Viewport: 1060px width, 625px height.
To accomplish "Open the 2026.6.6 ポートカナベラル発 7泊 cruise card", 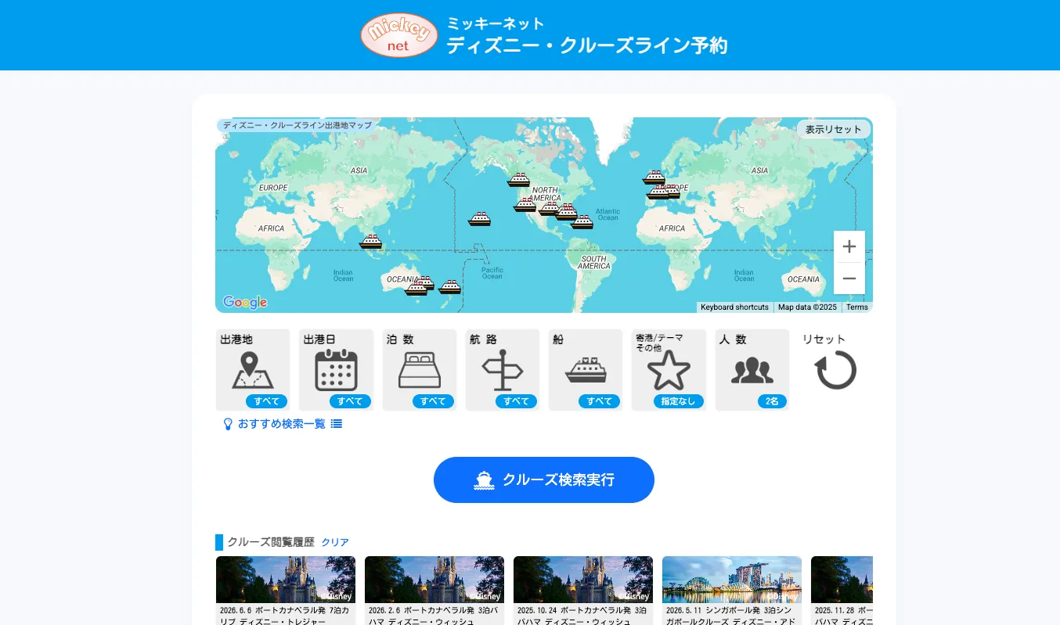I will click(x=286, y=591).
